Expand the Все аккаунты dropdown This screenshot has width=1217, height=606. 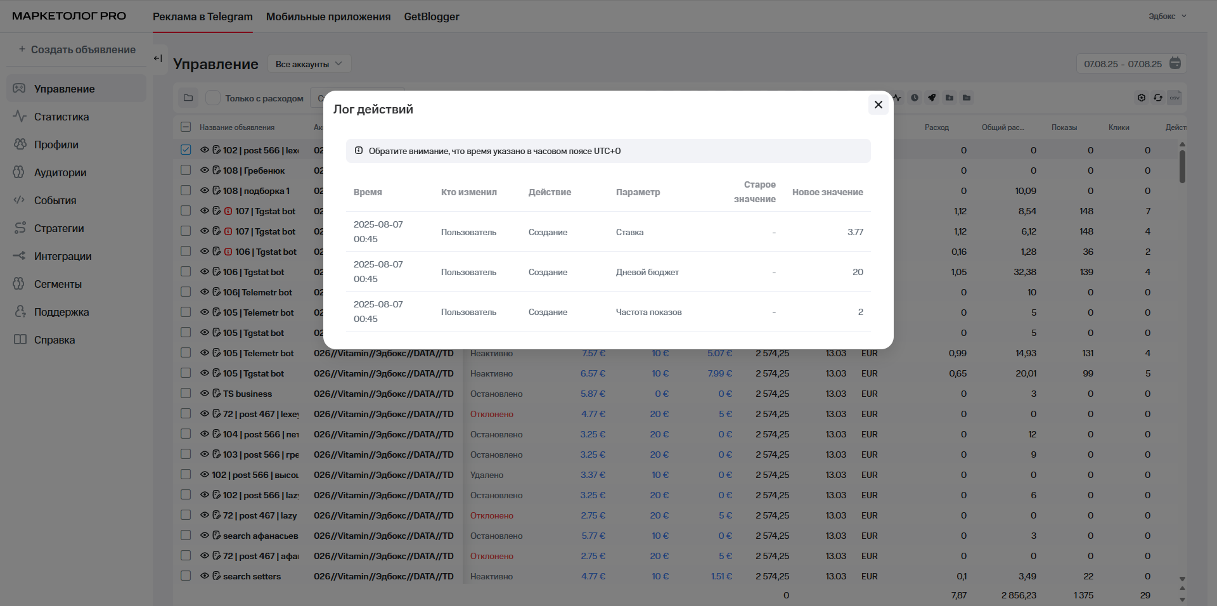click(309, 64)
